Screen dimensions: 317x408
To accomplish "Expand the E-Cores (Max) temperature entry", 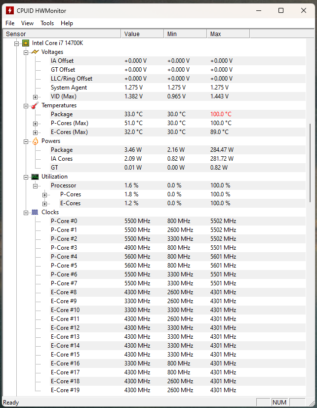I will [35, 132].
